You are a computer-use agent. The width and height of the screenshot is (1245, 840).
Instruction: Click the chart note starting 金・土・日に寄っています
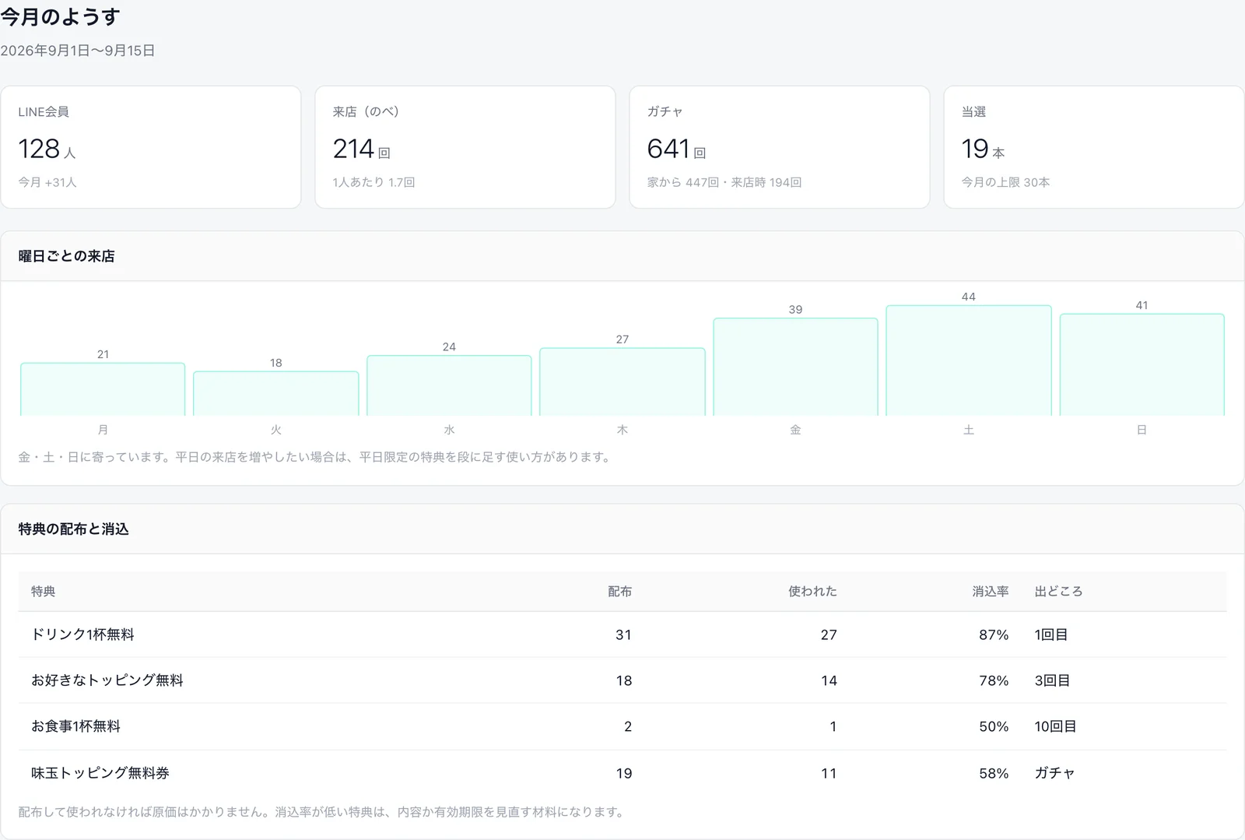pos(316,457)
